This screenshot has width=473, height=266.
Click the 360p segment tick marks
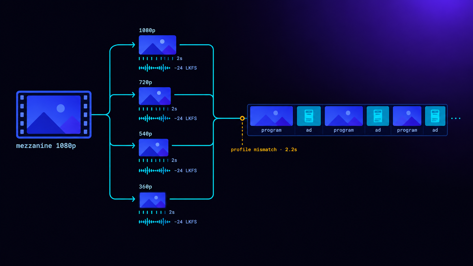(152, 212)
